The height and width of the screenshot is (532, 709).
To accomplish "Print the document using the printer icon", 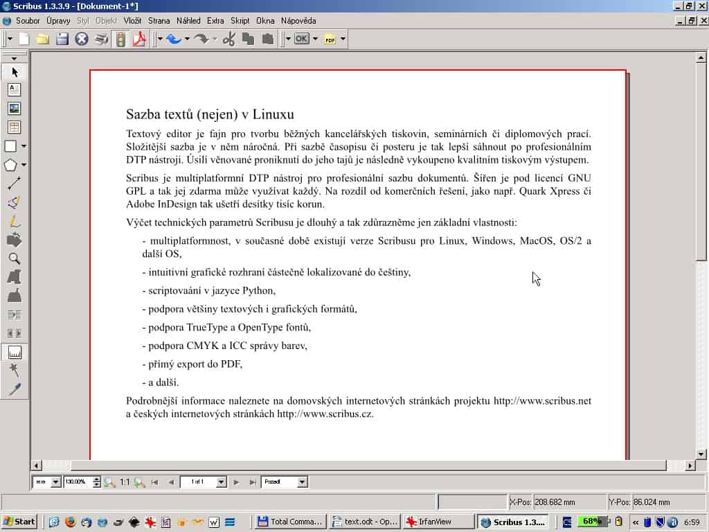I will pyautogui.click(x=101, y=39).
